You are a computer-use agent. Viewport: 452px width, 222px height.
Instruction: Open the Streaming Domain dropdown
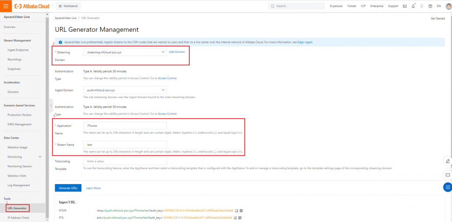point(125,52)
